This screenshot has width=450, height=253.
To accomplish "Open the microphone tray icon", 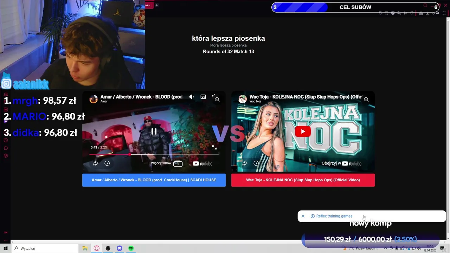I will click(x=397, y=248).
